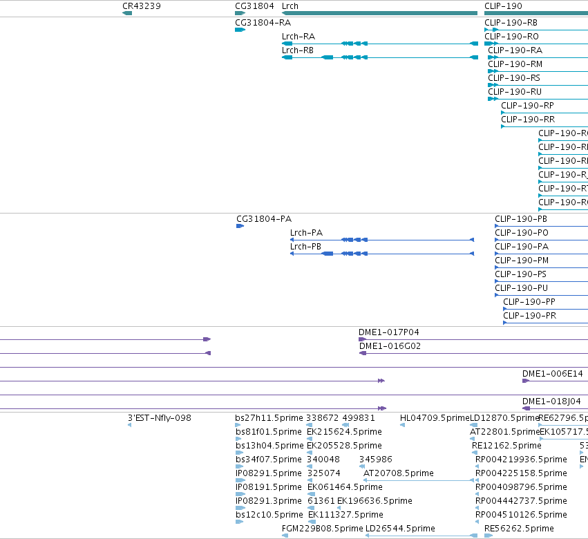The image size is (588, 539).
Task: Select EST bs13h04.5prime
Action: pyautogui.click(x=269, y=446)
